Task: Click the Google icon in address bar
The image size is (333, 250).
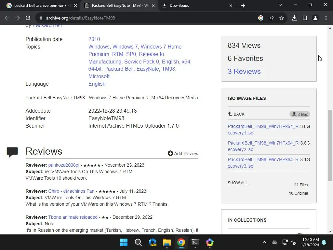Action: pos(261,18)
